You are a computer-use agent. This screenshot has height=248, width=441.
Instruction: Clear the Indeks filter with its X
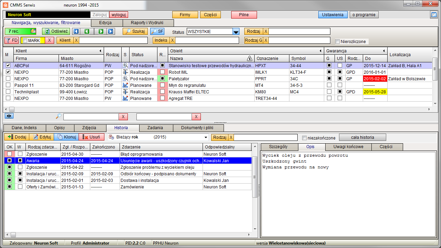(x=173, y=40)
